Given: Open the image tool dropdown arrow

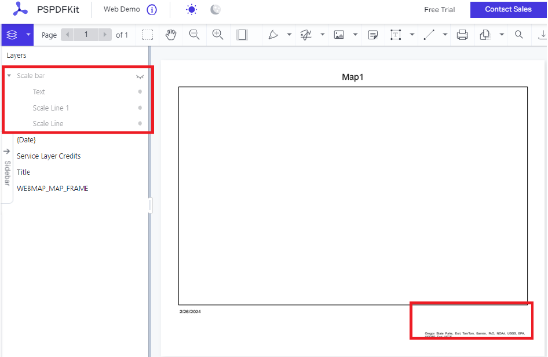Looking at the screenshot, I should pos(355,35).
